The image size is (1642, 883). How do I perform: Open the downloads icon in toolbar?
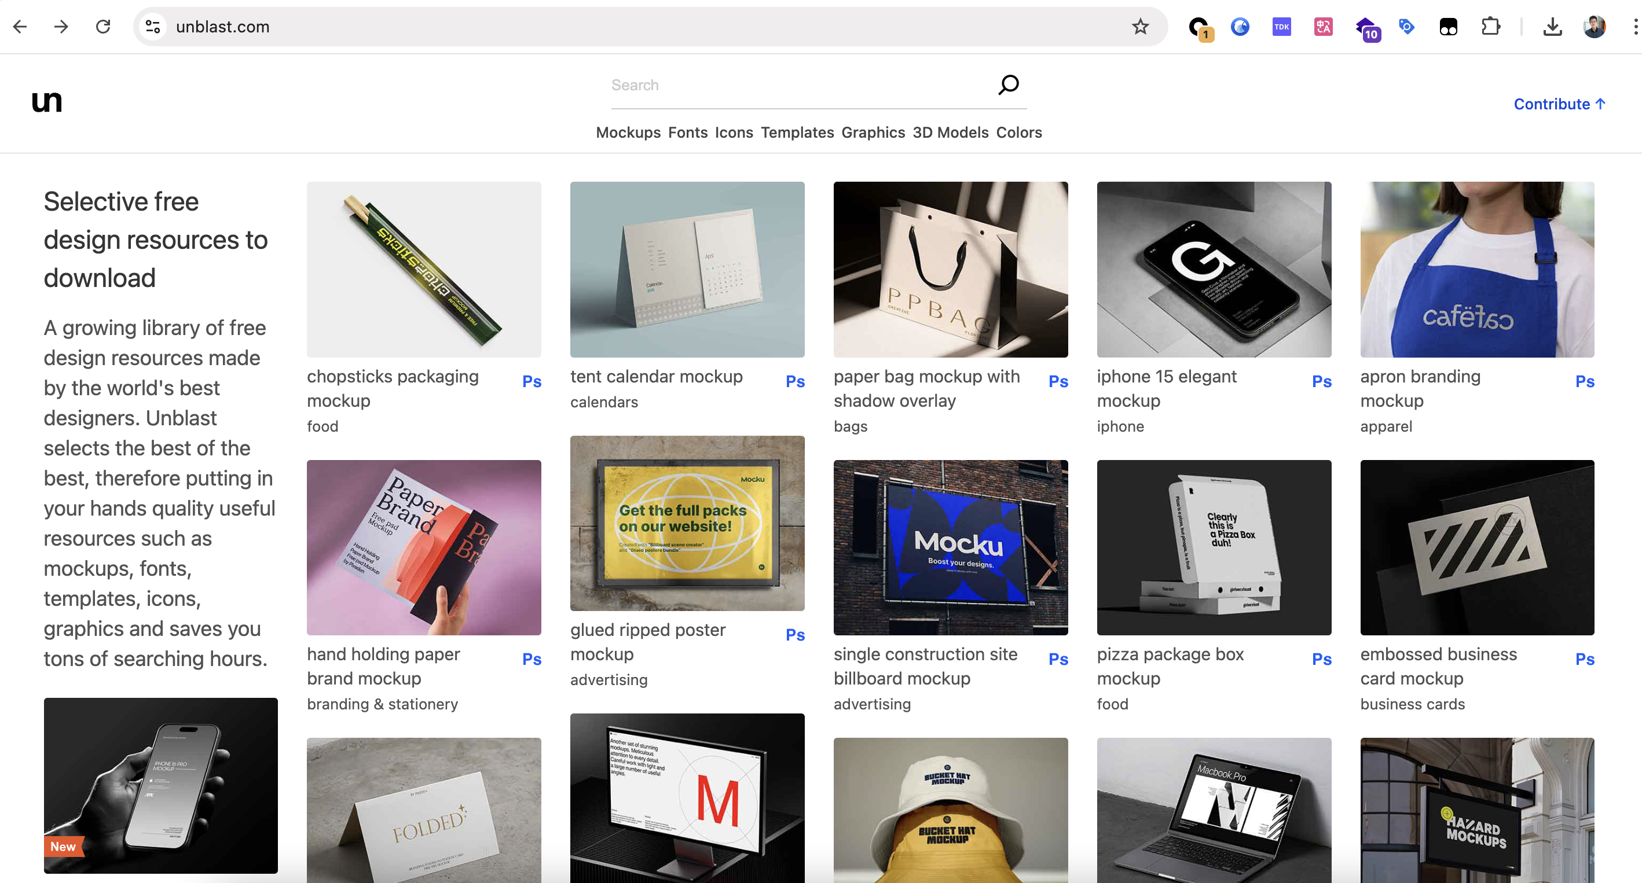(x=1552, y=27)
